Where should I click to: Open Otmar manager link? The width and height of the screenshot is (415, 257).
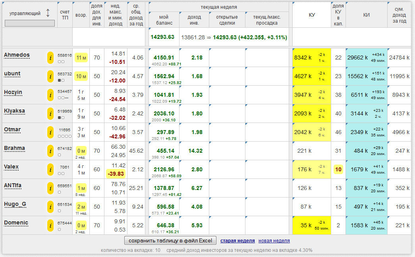point(12,130)
